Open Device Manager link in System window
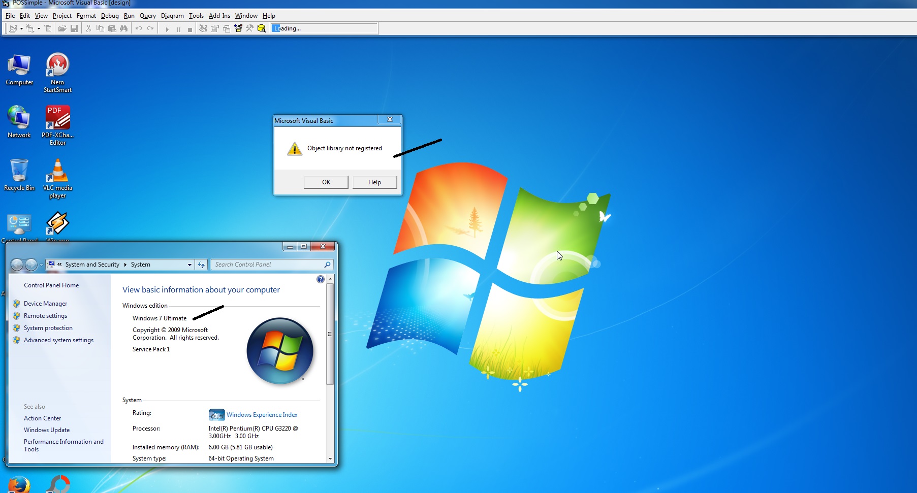The image size is (917, 493). click(45, 304)
